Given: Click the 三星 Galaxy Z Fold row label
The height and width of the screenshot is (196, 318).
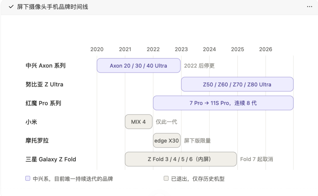Looking at the screenshot, I should pos(51,159).
